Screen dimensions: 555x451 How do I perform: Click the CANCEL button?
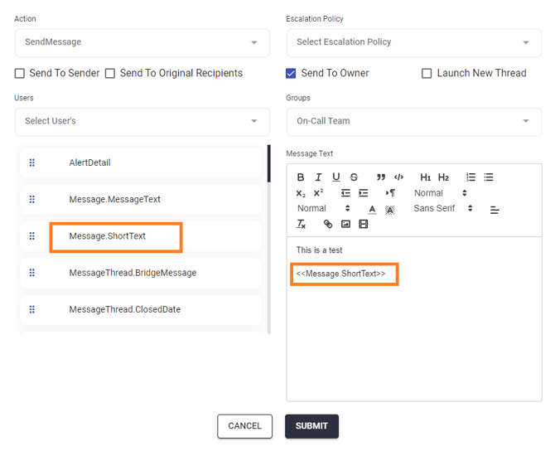(244, 426)
